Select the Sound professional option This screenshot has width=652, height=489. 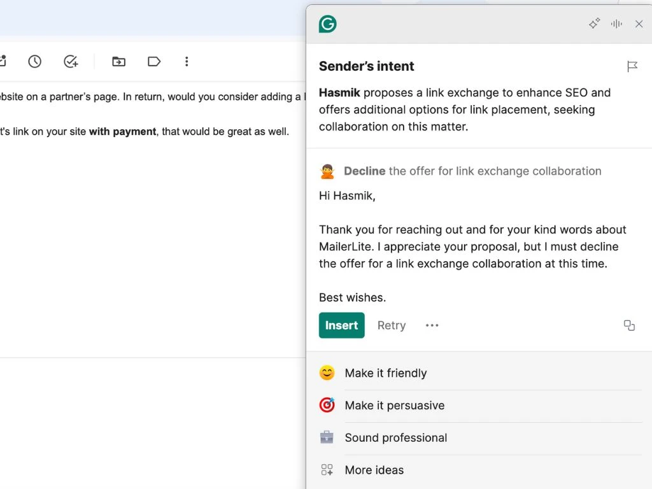pos(396,438)
